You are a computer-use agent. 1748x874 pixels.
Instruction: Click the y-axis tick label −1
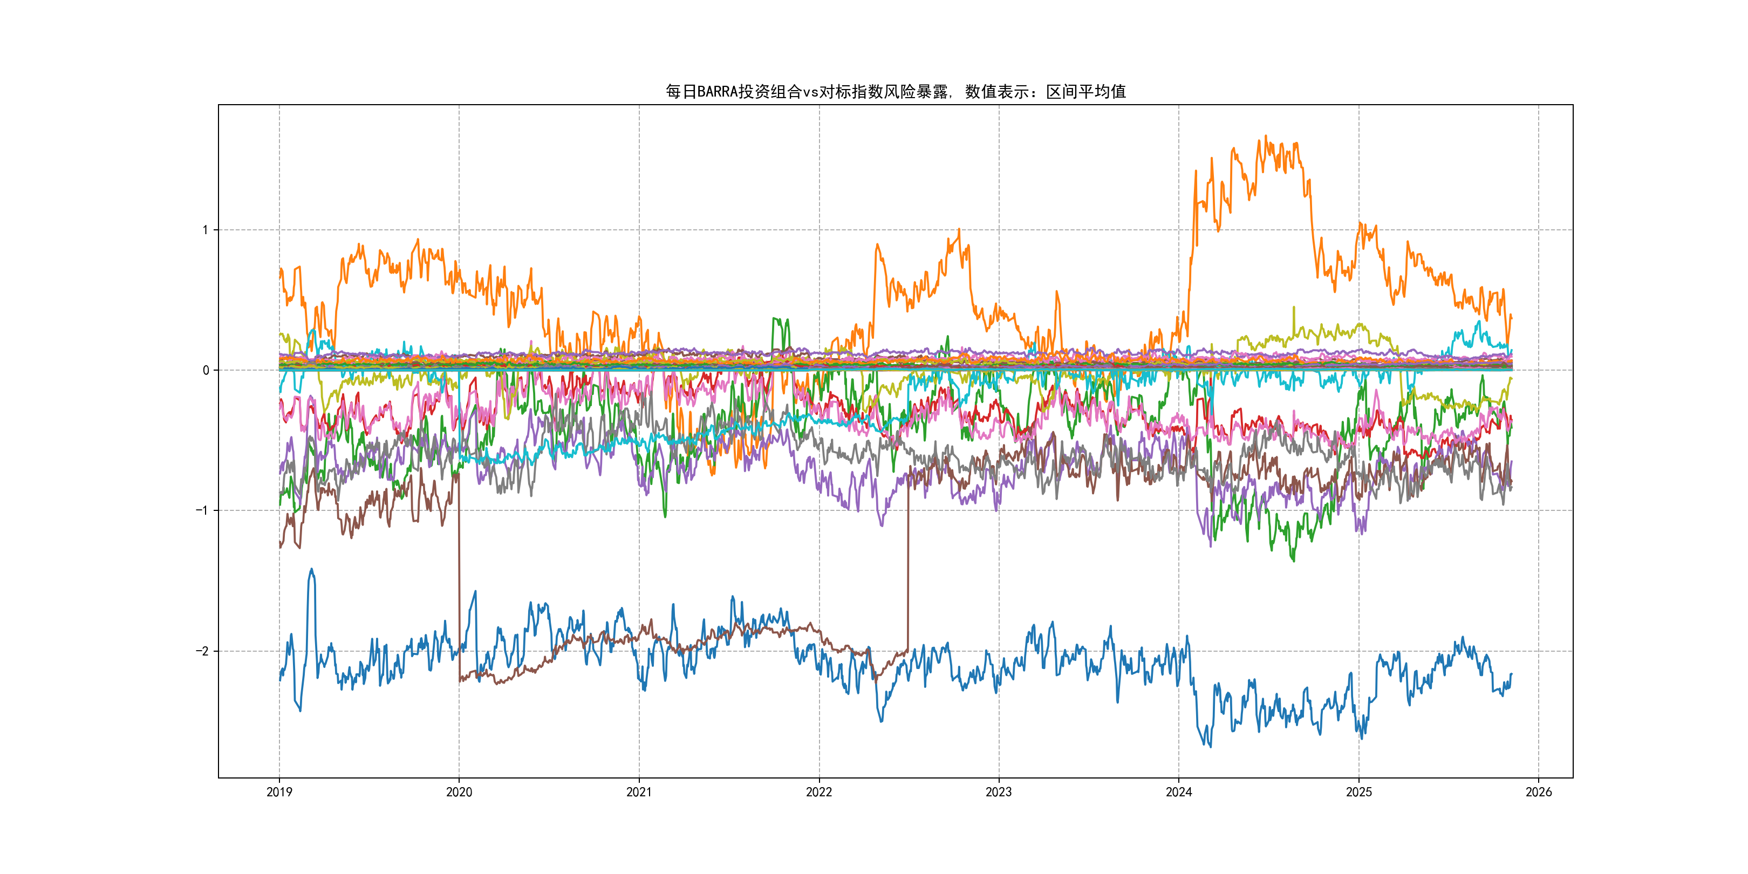tap(202, 510)
